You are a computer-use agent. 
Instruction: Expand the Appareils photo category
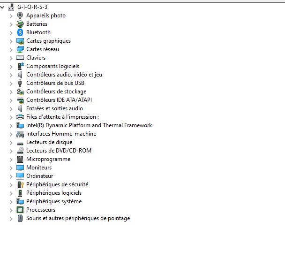(11, 16)
